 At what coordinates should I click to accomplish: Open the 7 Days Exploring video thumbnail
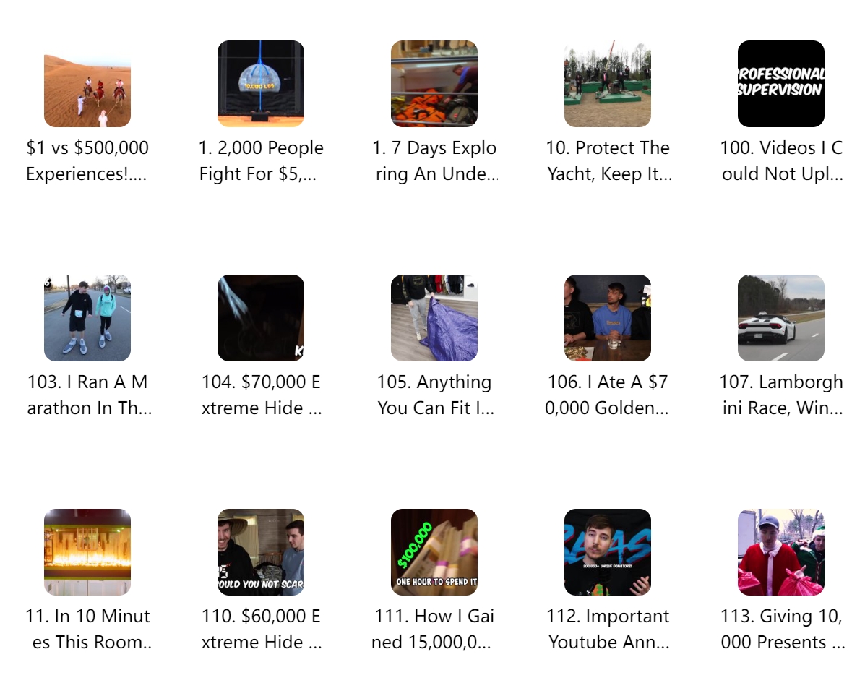pyautogui.click(x=434, y=84)
